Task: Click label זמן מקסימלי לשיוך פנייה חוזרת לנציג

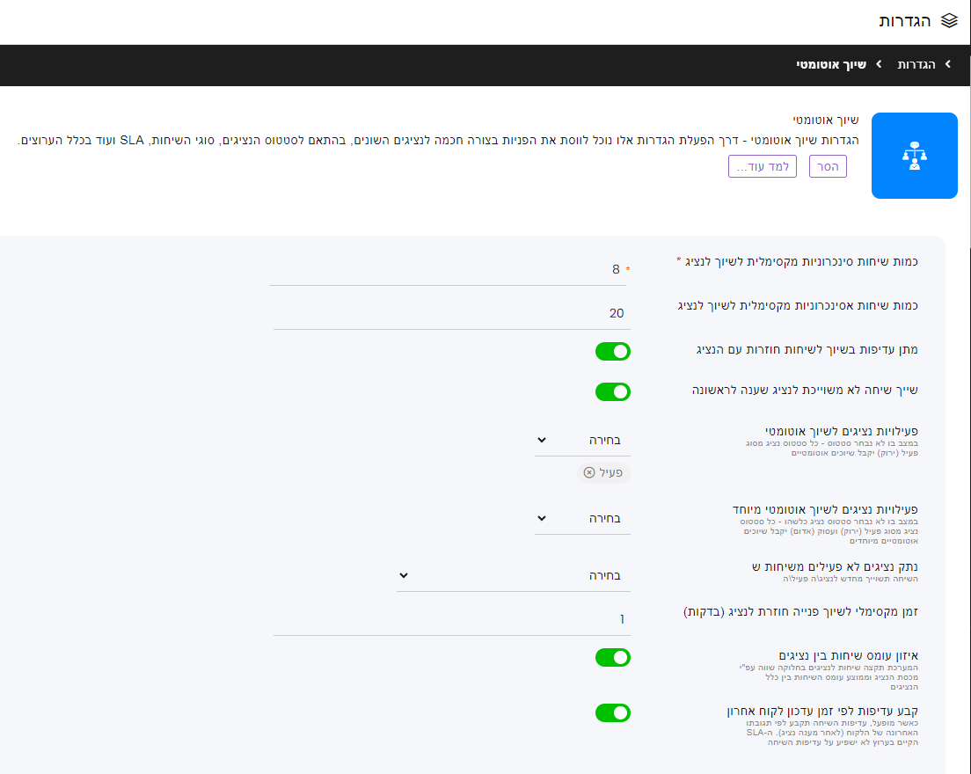Action: pyautogui.click(x=800, y=612)
